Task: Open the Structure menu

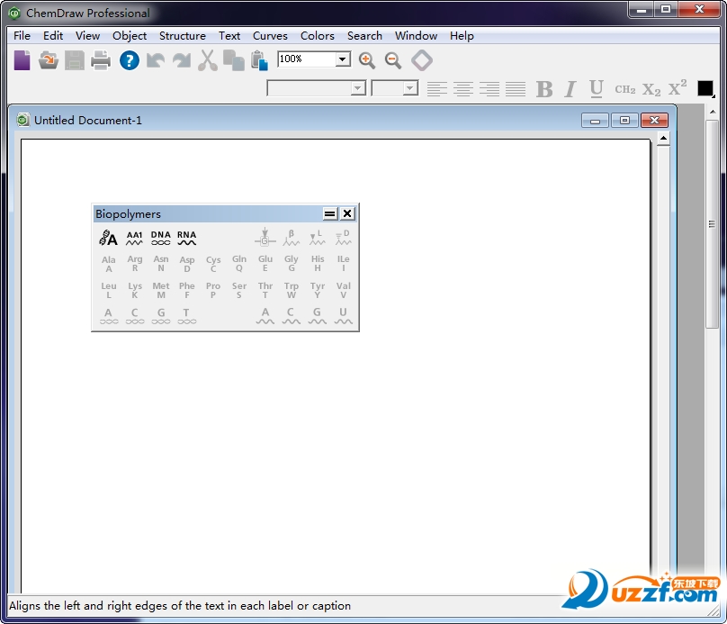Action: coord(183,36)
